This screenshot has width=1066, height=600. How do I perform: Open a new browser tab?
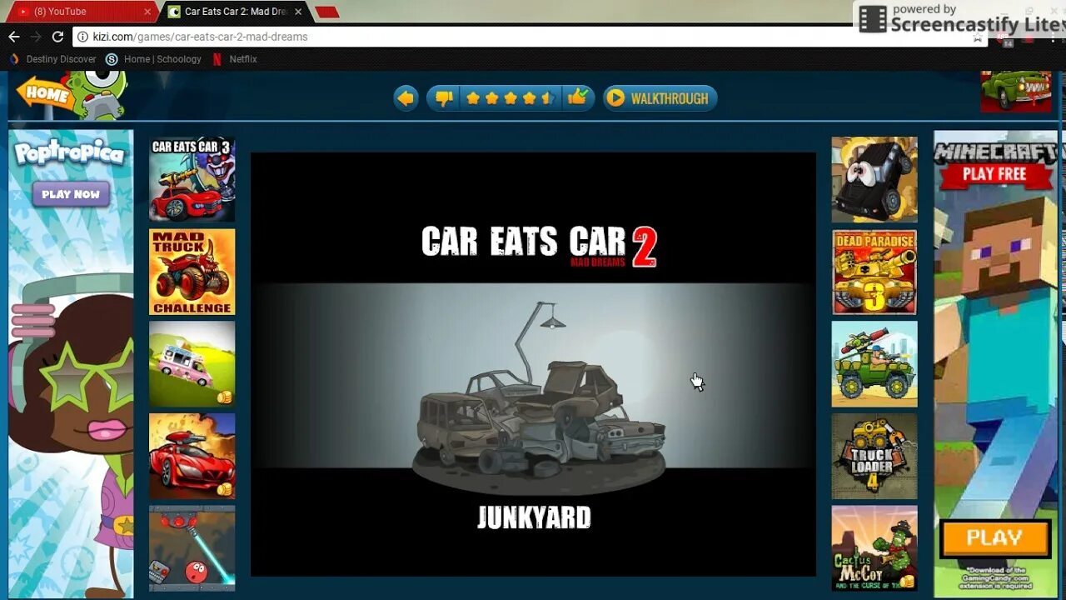click(327, 12)
